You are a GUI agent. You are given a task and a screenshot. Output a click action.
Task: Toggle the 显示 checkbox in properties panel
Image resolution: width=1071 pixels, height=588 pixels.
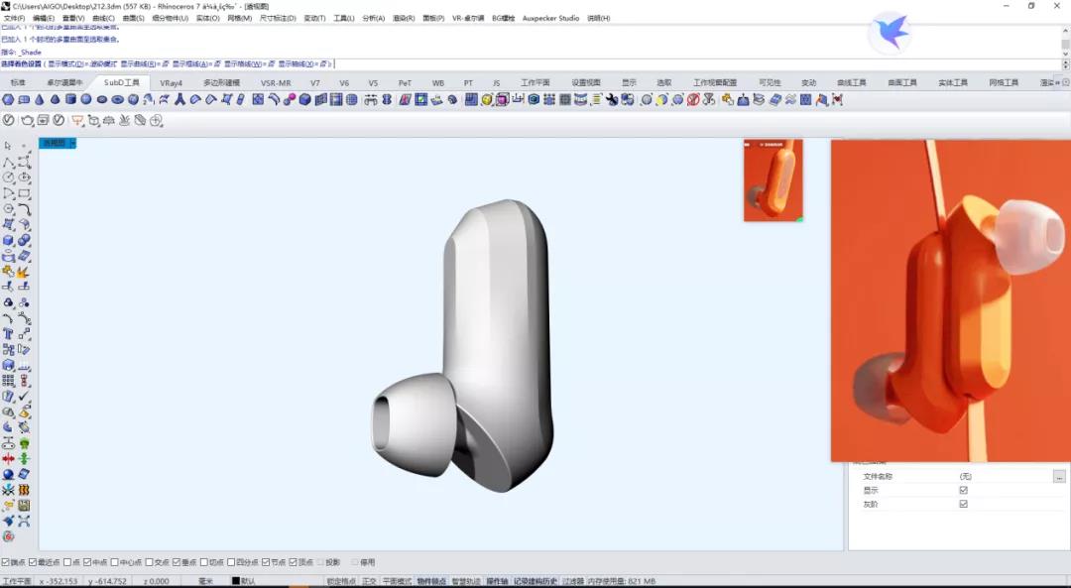(963, 491)
